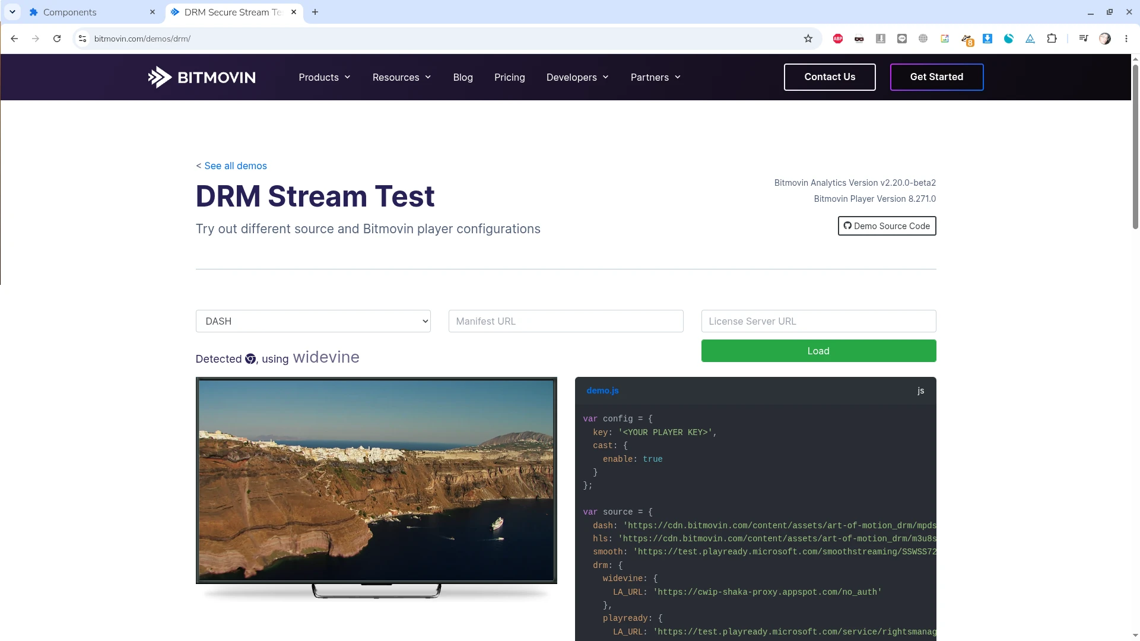Open the Demo Source Code button
Image resolution: width=1140 pixels, height=641 pixels.
887,226
